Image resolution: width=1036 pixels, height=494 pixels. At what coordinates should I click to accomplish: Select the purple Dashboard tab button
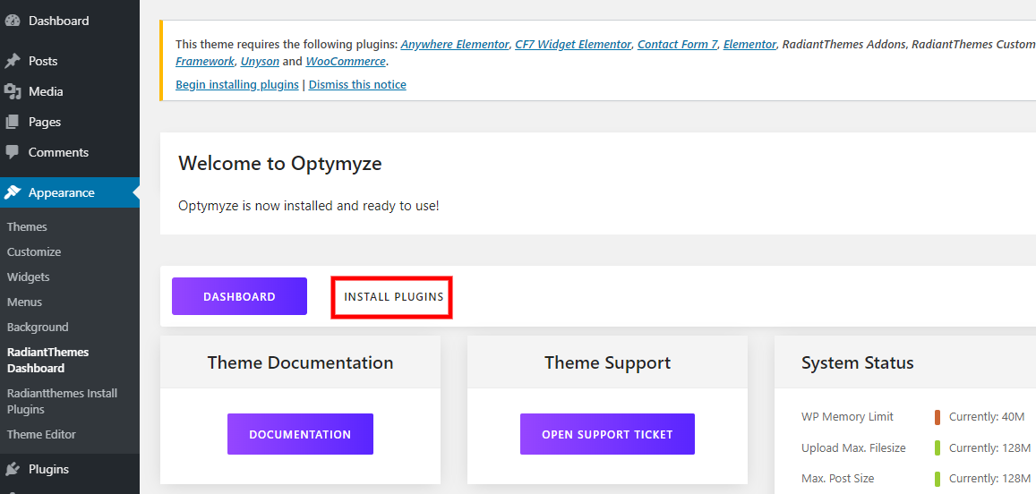[x=239, y=296]
